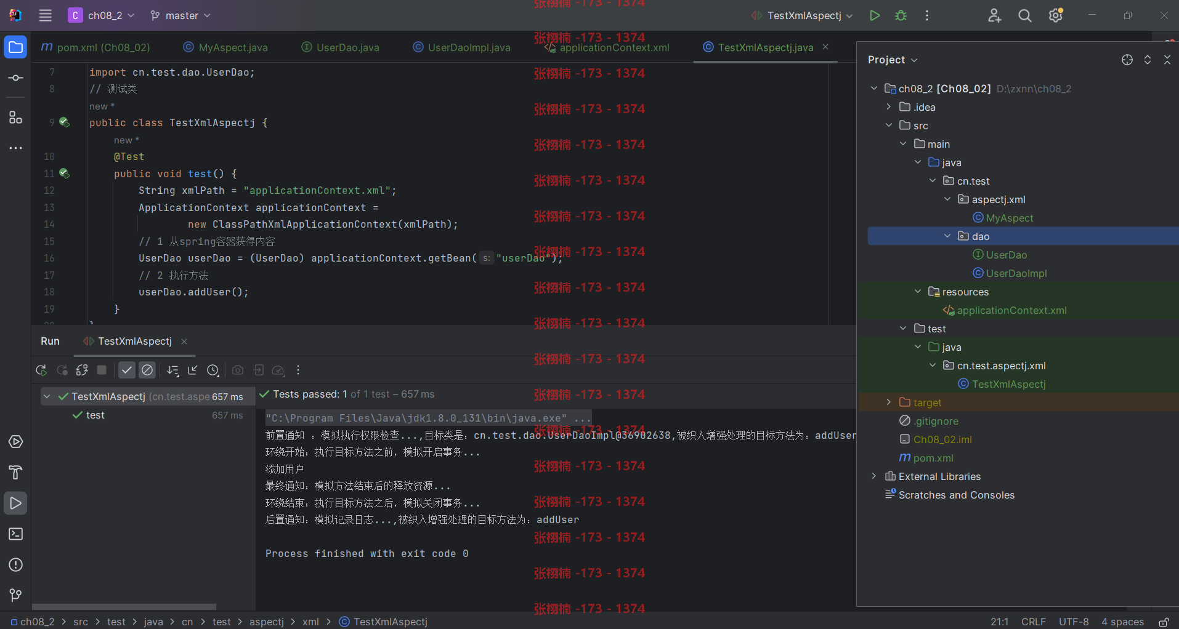The width and height of the screenshot is (1179, 629).
Task: Open the Problems tool window
Action: (15, 565)
